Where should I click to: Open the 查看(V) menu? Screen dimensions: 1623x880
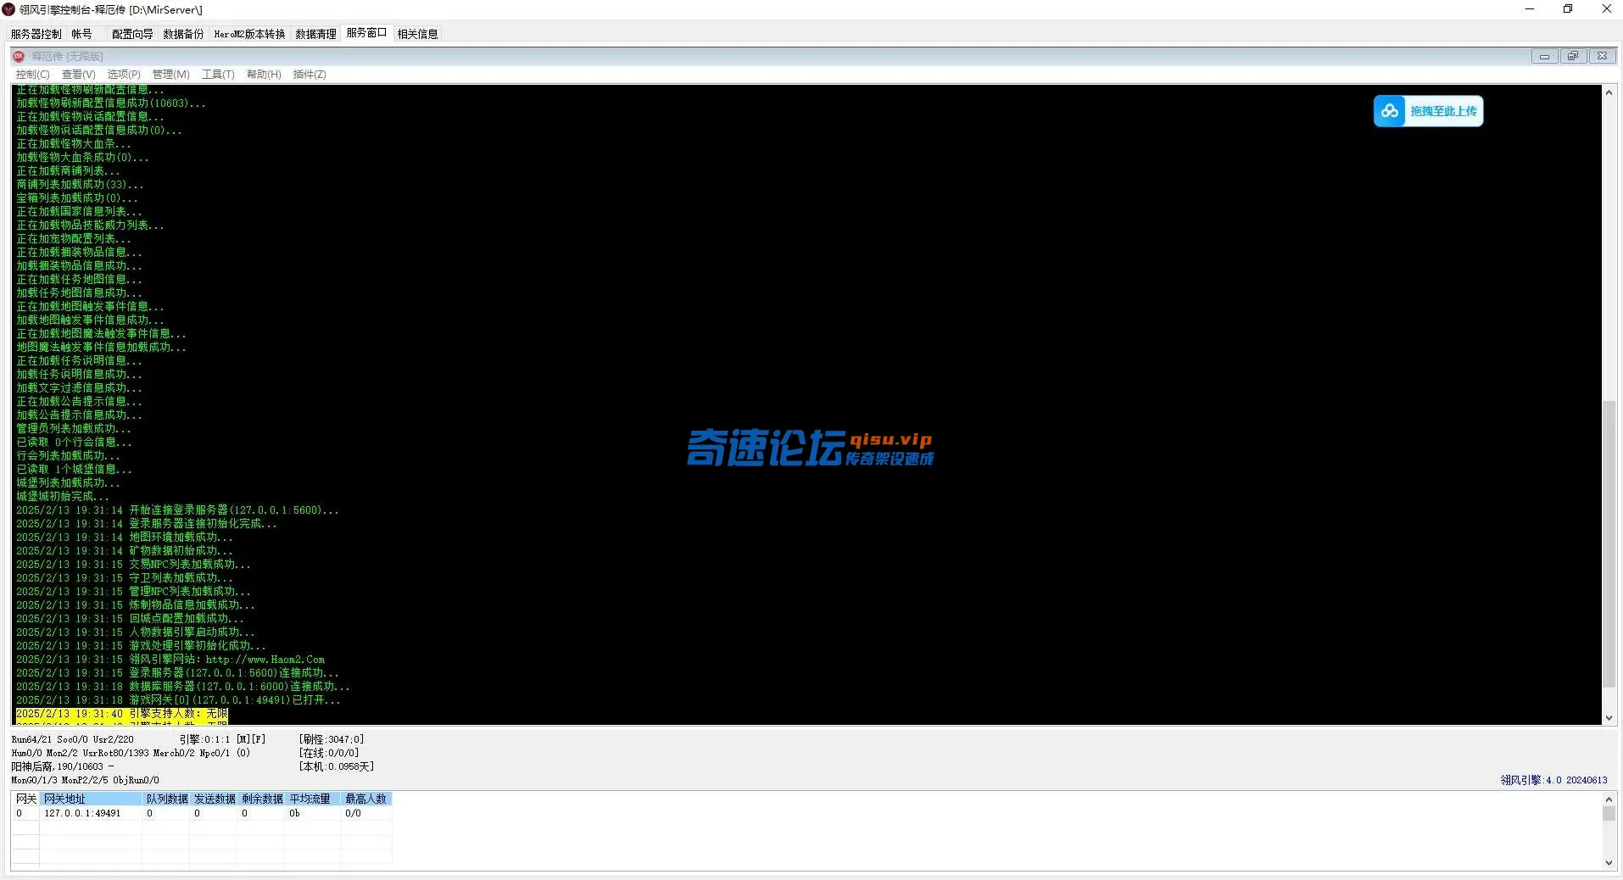(x=78, y=75)
